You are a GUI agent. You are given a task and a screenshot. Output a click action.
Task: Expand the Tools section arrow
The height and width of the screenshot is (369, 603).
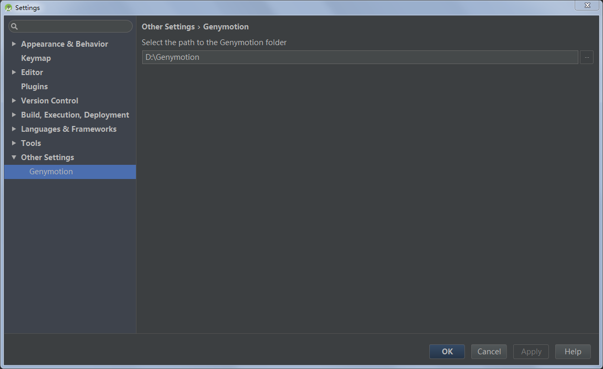tap(14, 143)
